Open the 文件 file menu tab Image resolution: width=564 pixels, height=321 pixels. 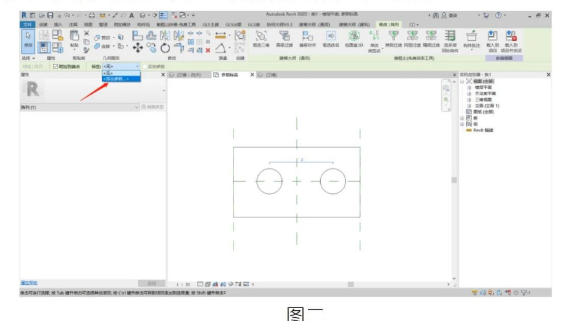pos(28,25)
